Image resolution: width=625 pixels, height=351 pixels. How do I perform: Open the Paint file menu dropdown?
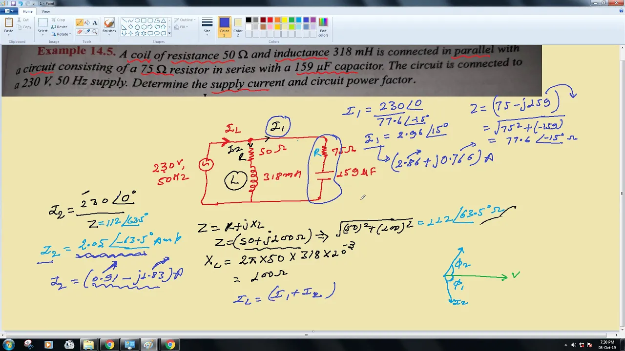(9, 11)
